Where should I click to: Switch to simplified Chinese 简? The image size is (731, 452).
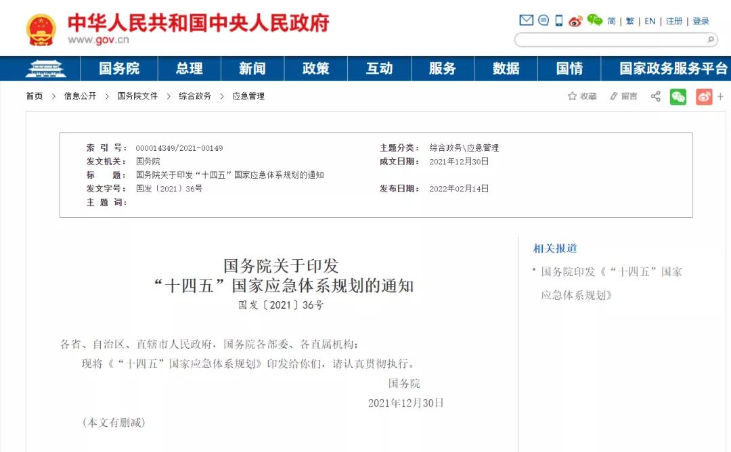611,21
